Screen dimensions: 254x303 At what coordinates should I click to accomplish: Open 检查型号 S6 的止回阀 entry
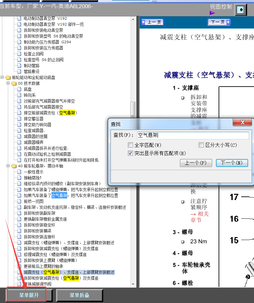pyautogui.click(x=44, y=60)
